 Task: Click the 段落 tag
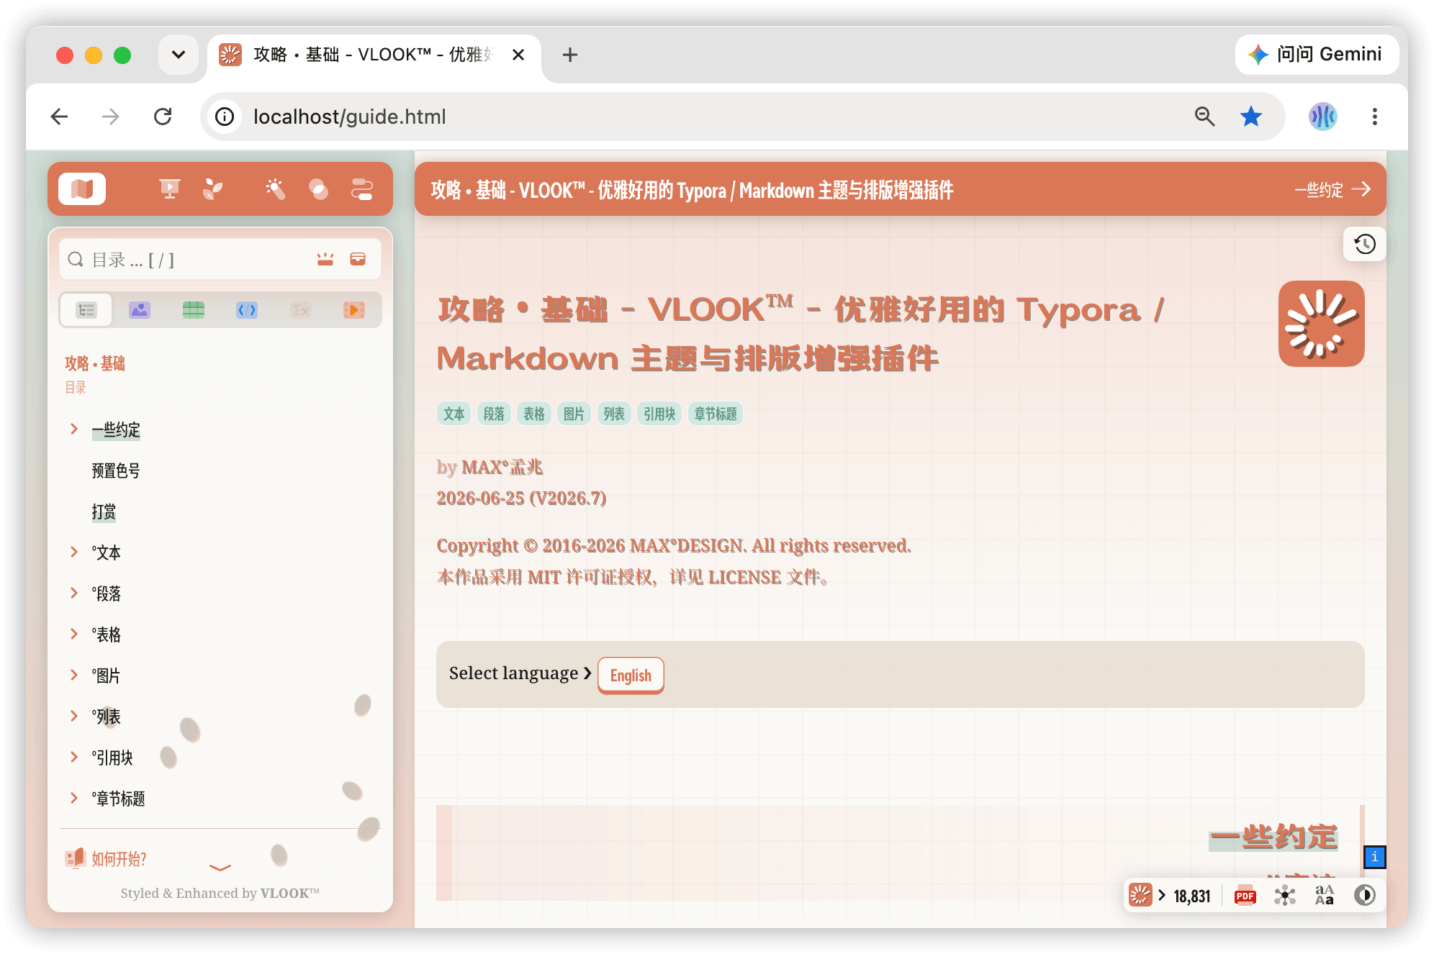point(494,414)
